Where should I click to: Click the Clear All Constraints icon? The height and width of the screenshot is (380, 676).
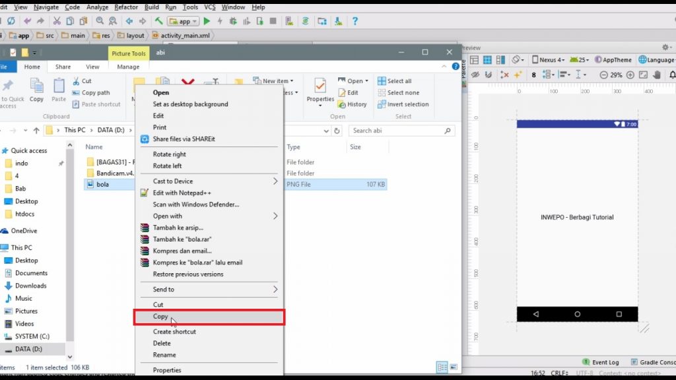point(505,75)
